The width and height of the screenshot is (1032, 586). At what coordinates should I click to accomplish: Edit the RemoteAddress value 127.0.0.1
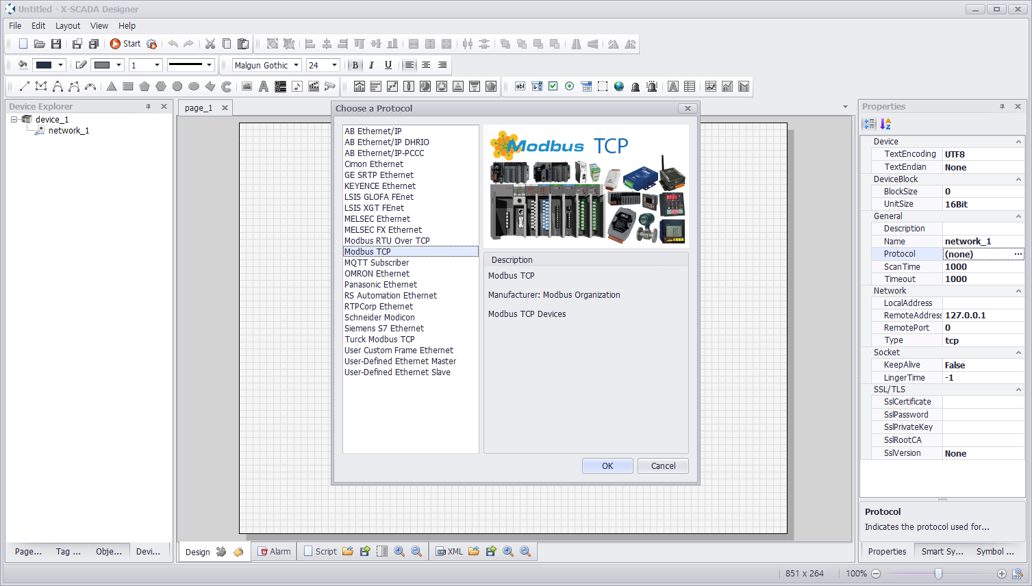(983, 316)
